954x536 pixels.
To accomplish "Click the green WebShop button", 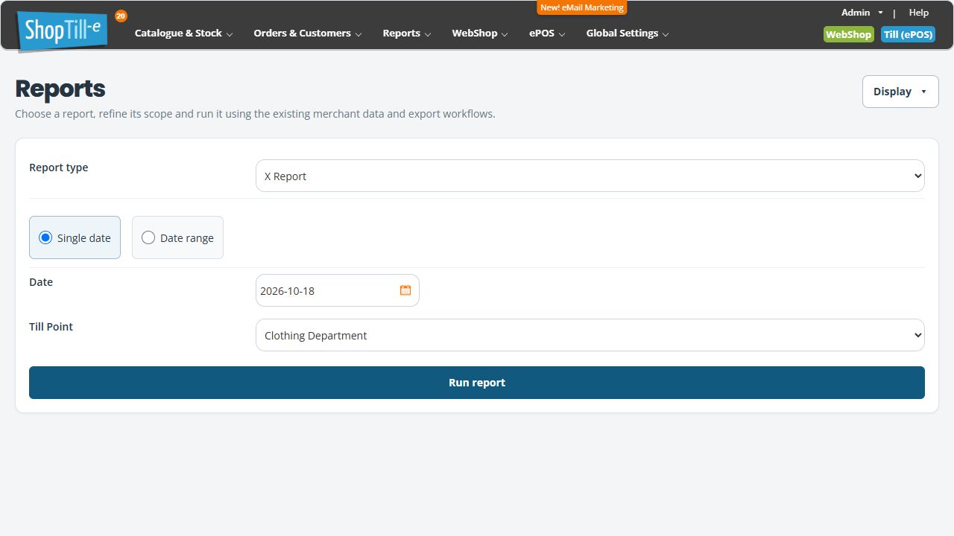I will pyautogui.click(x=848, y=34).
